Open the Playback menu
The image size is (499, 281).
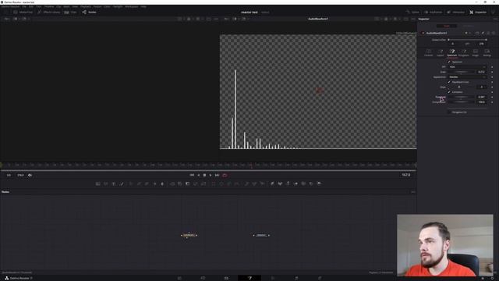85,6
